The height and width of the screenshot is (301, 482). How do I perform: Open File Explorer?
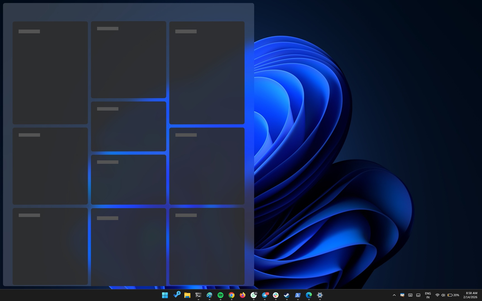coord(187,295)
